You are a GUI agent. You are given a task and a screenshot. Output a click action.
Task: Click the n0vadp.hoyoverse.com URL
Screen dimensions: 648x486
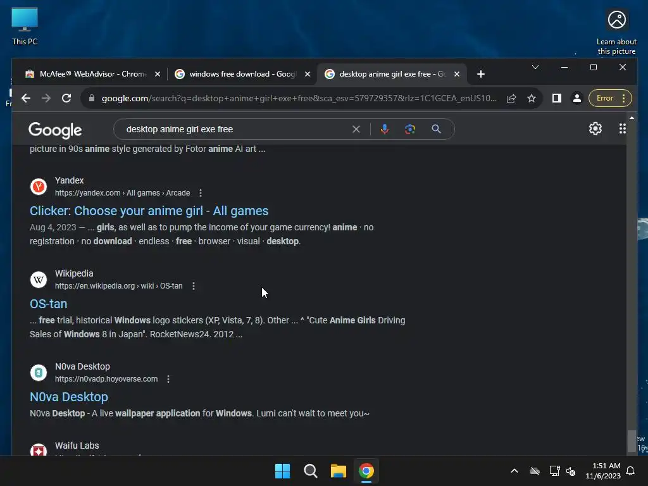(x=106, y=379)
